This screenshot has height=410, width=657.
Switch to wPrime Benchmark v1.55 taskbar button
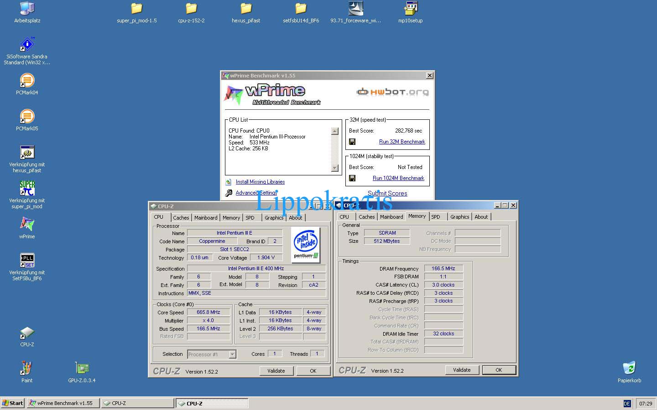point(63,403)
